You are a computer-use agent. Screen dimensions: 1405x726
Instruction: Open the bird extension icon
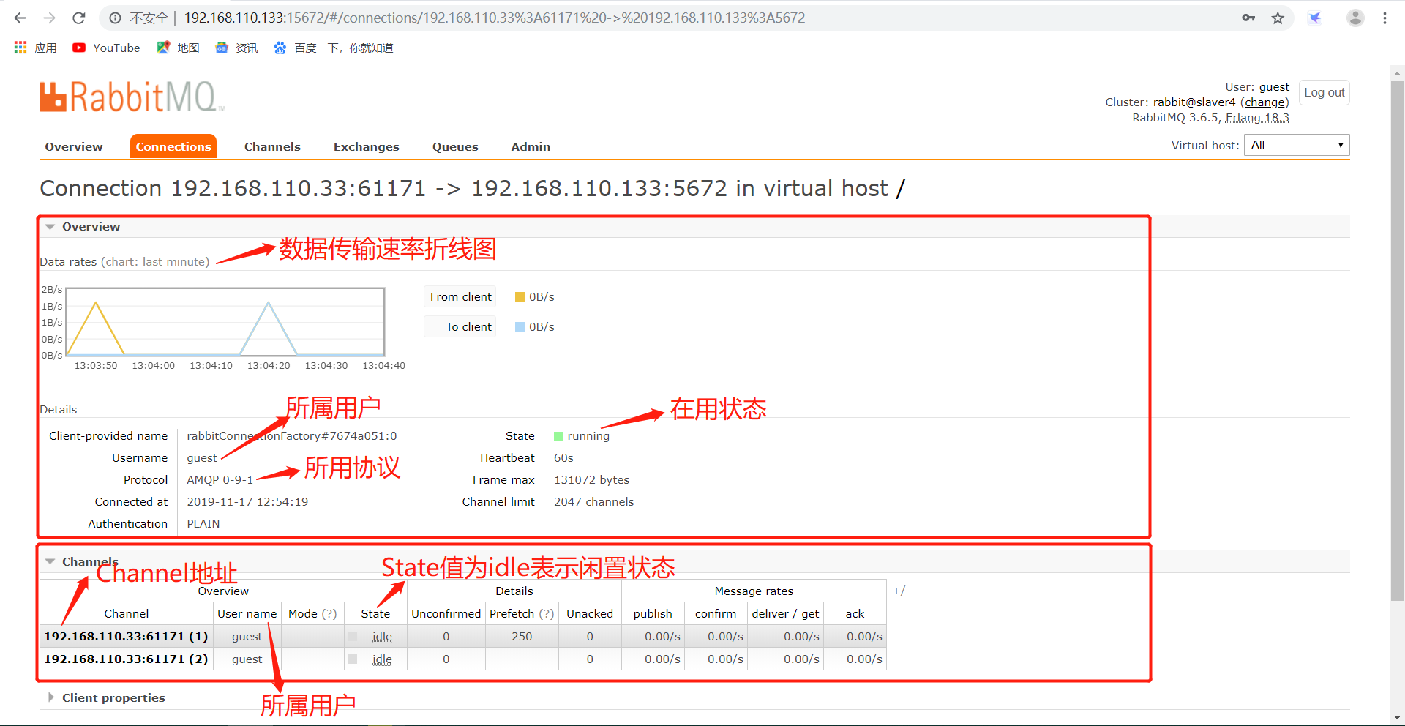(x=1315, y=18)
